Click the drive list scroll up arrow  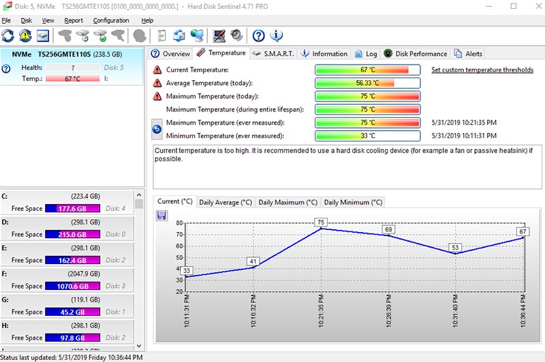click(x=139, y=195)
